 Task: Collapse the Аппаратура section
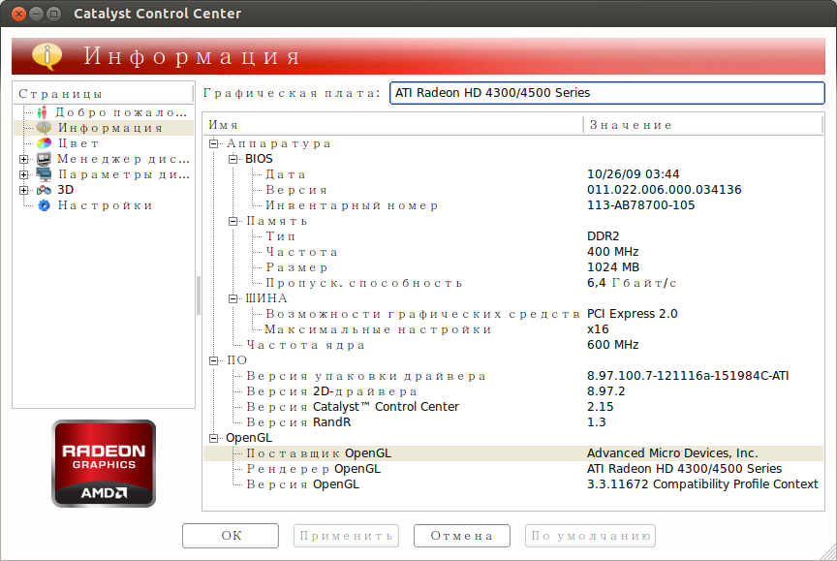click(x=213, y=143)
